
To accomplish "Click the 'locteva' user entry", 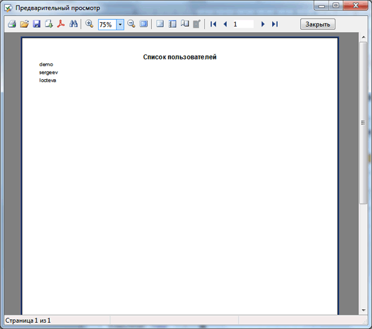I will (x=48, y=80).
